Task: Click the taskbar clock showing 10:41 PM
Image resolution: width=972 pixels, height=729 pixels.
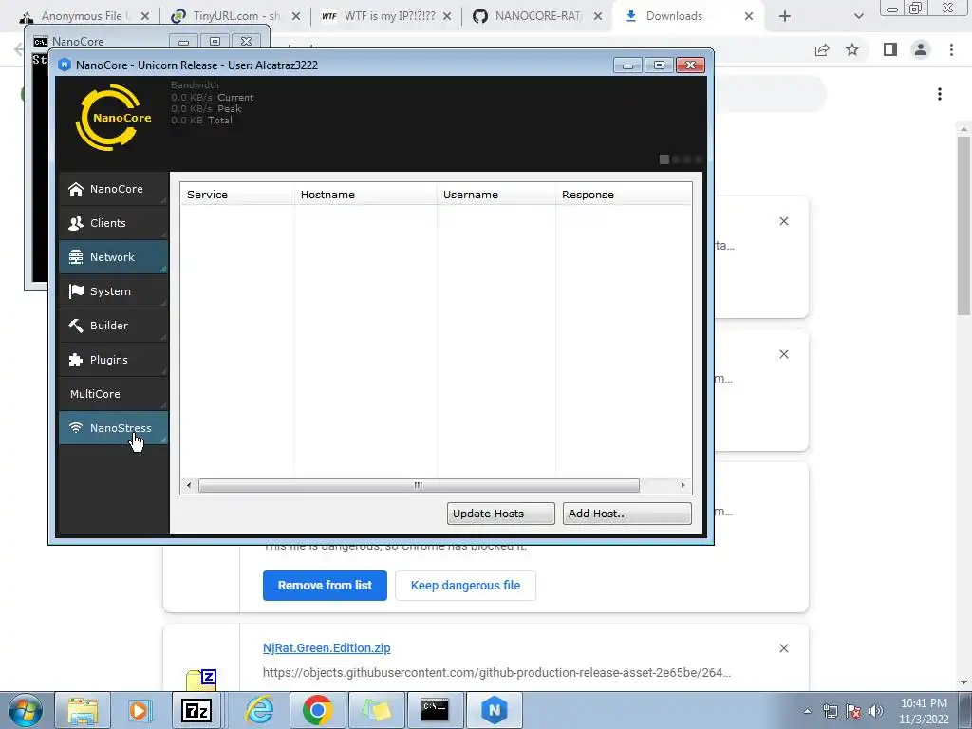Action: point(924,711)
